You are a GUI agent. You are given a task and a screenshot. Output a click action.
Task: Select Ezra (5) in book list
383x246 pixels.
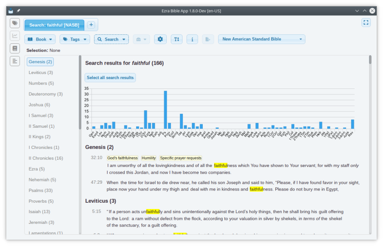tap(36, 169)
